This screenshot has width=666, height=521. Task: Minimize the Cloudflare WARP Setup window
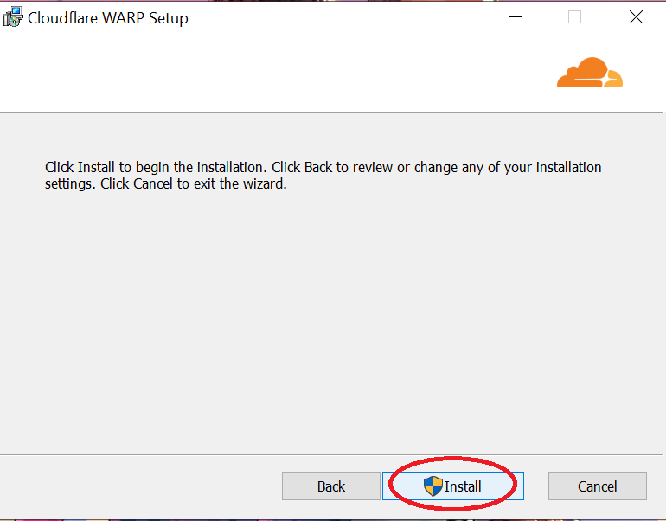tap(516, 17)
